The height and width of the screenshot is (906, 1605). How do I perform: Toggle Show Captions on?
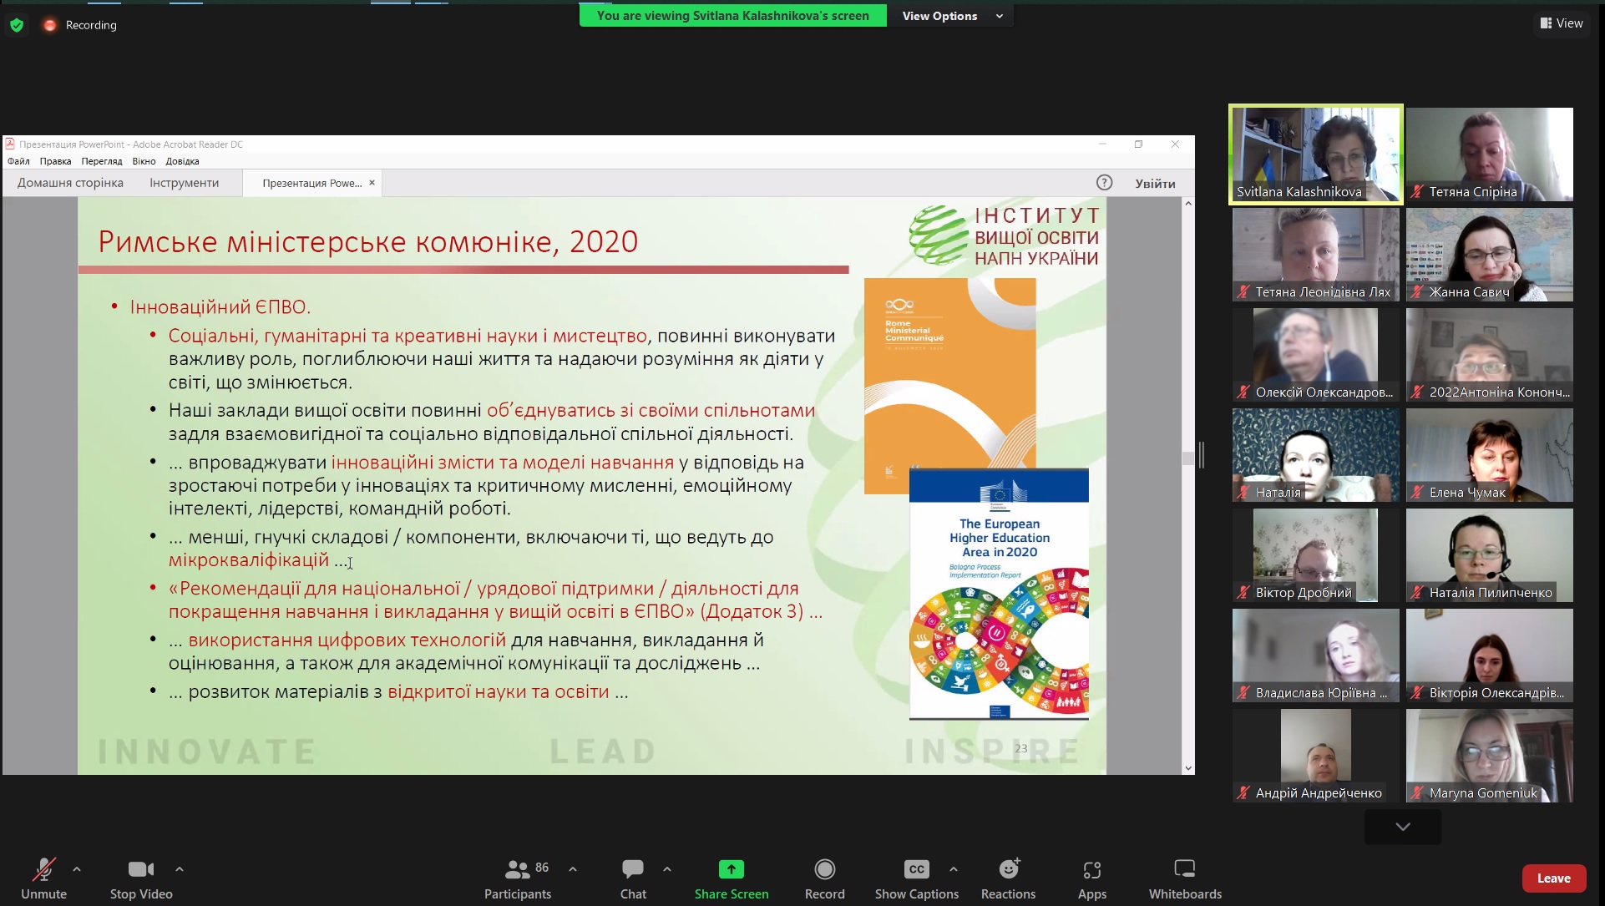pyautogui.click(x=916, y=870)
